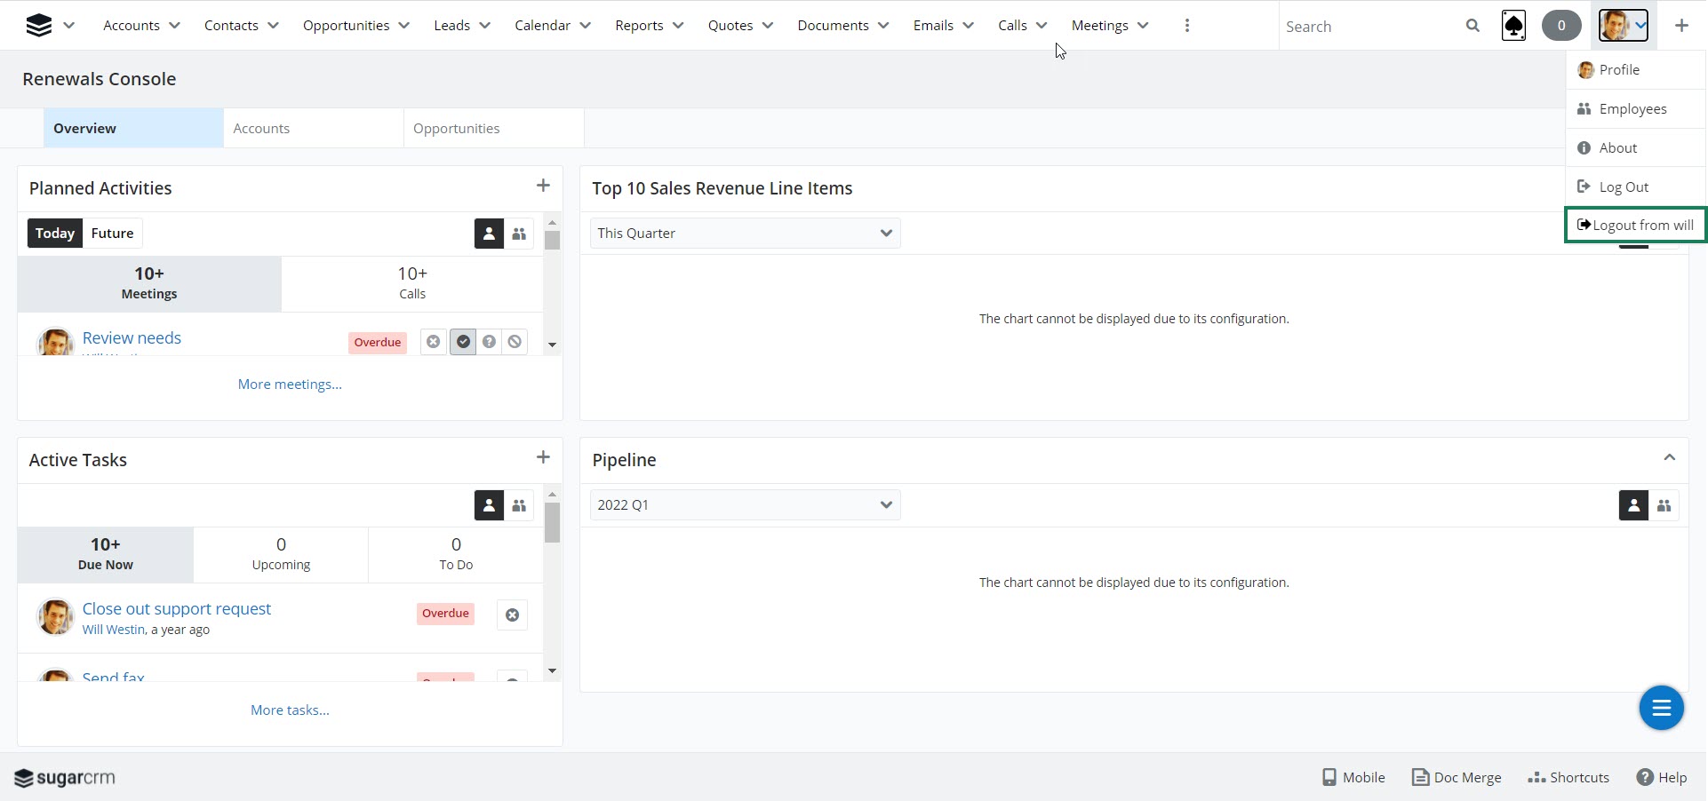Image resolution: width=1708 pixels, height=801 pixels.
Task: Click the SugarCRM cube logo icon
Action: [x=38, y=26]
